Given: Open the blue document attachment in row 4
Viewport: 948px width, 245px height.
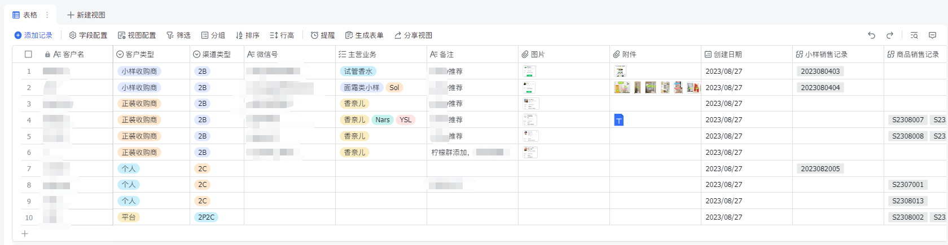Looking at the screenshot, I should (619, 120).
